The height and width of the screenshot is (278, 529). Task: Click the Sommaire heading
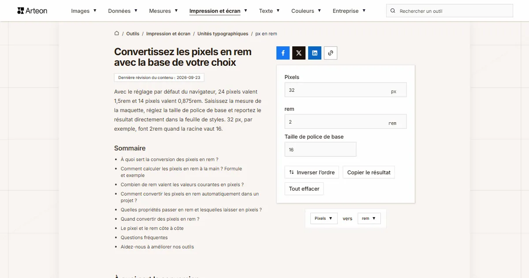(x=130, y=148)
